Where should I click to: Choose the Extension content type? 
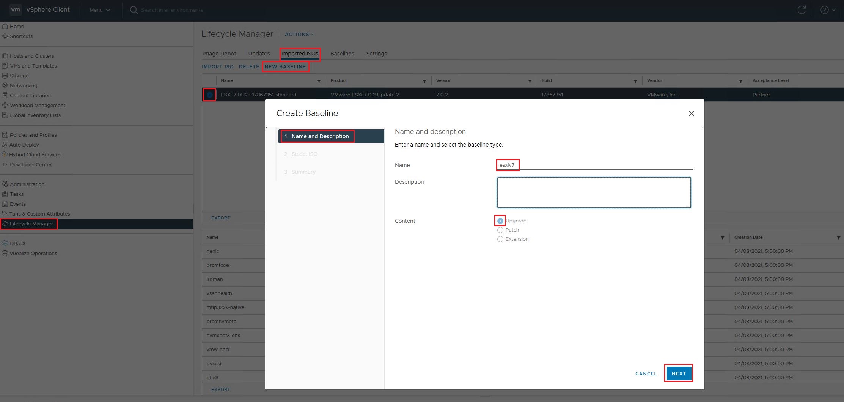(x=500, y=239)
